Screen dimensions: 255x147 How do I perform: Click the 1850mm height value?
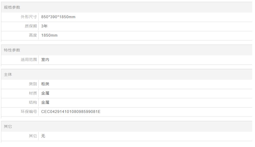pos(49,35)
